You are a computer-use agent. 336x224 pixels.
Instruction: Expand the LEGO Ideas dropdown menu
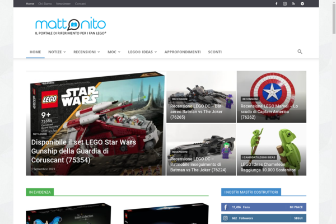click(x=142, y=52)
